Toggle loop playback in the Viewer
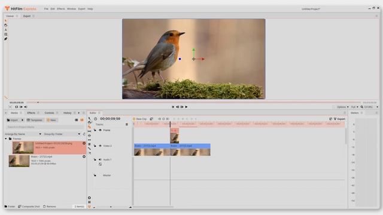The height and width of the screenshot is (215, 383). [x=16, y=107]
